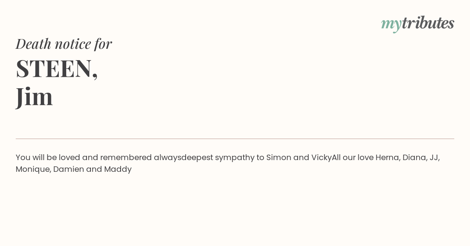Click the name Maddy
This screenshot has width=470, height=246.
(118, 169)
